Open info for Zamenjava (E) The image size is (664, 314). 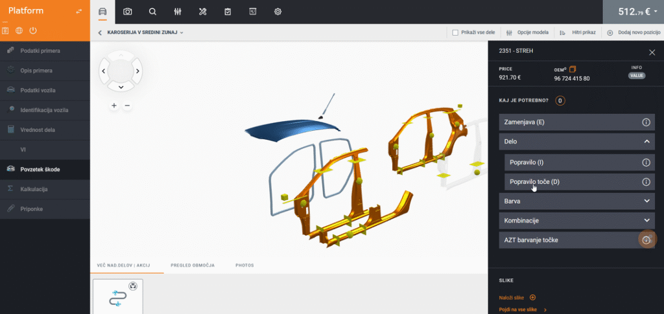pyautogui.click(x=646, y=122)
